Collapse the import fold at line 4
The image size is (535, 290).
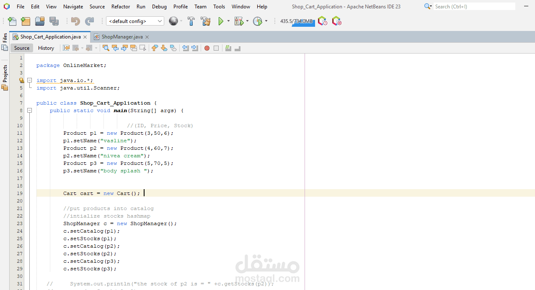(x=30, y=80)
